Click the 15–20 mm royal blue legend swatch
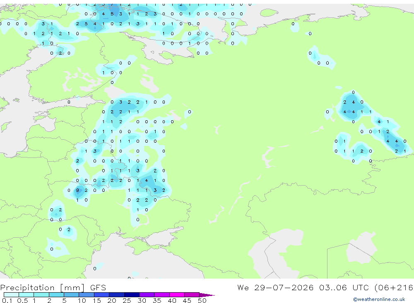Viewport: 414px width, 303px height. point(102,295)
